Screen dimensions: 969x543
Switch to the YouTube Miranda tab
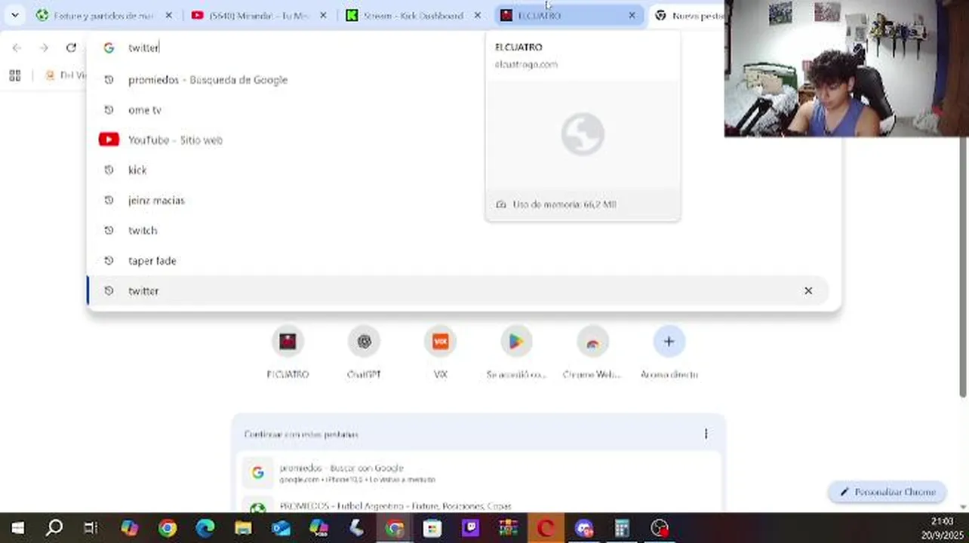258,15
